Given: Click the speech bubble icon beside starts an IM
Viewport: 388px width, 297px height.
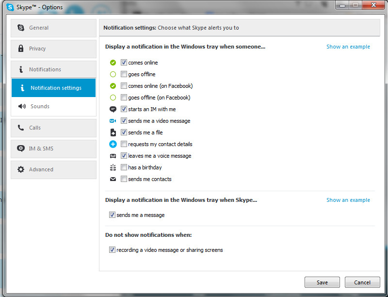Looking at the screenshot, I should 113,109.
